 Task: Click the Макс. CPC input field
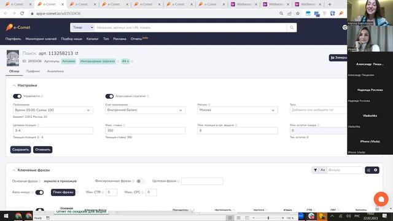click(x=151, y=192)
